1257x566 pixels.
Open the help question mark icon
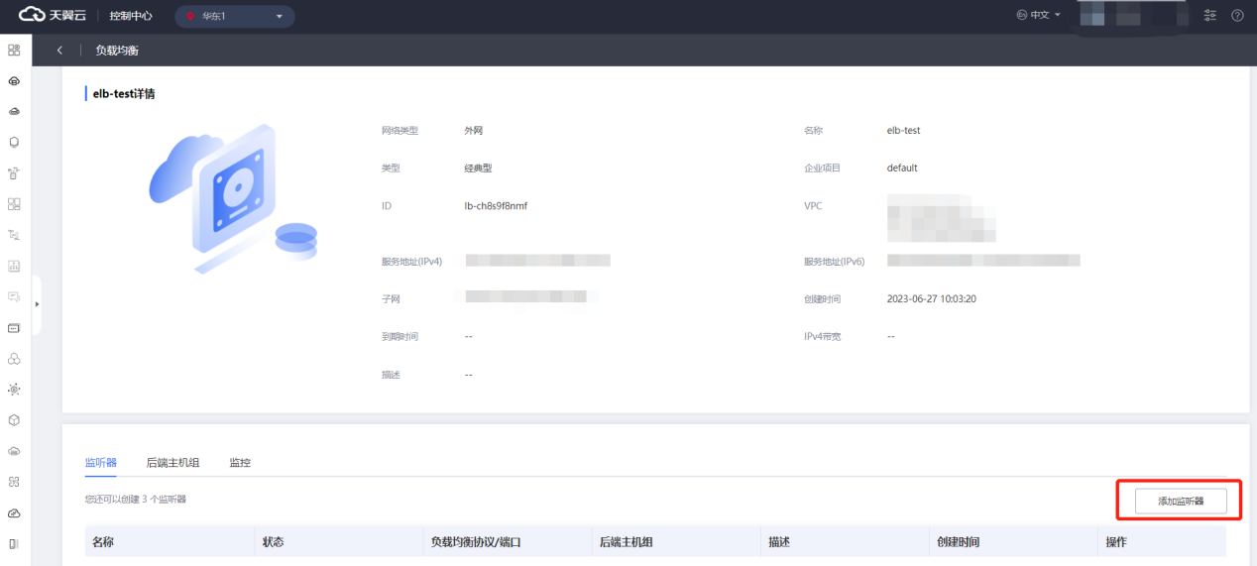pos(1237,16)
